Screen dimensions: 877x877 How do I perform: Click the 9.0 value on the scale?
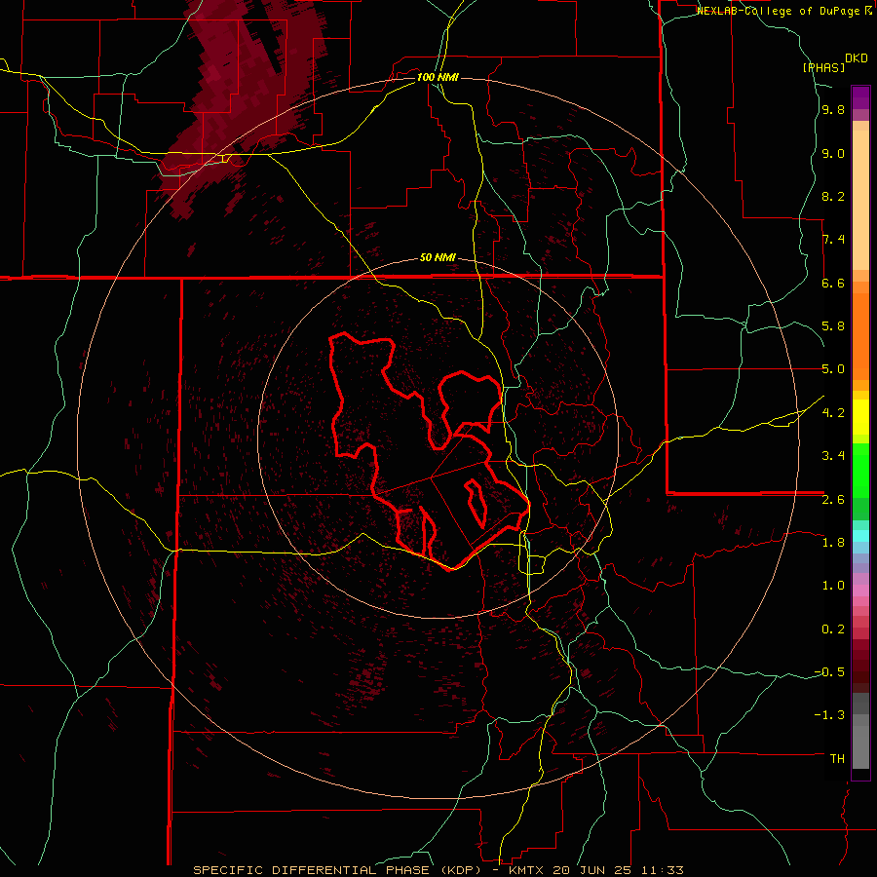click(x=833, y=154)
